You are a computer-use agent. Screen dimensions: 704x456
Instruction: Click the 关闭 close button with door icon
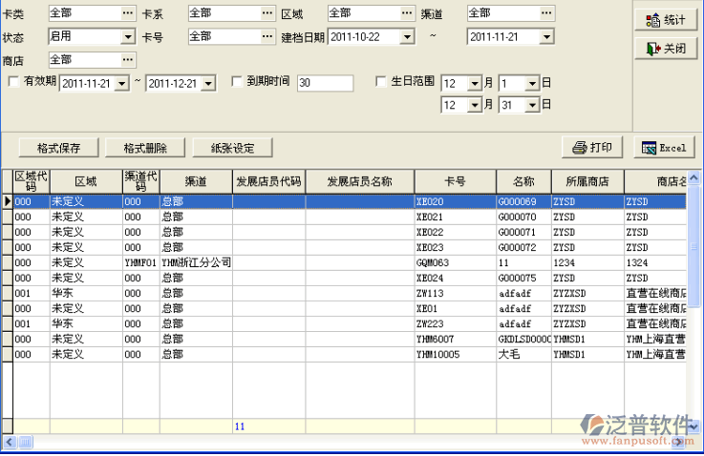[665, 48]
